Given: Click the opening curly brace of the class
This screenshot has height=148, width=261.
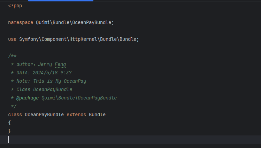Looking at the screenshot, I should coord(9,123).
